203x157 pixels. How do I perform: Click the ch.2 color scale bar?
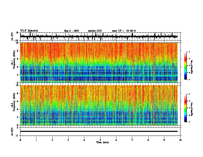pos(185,108)
